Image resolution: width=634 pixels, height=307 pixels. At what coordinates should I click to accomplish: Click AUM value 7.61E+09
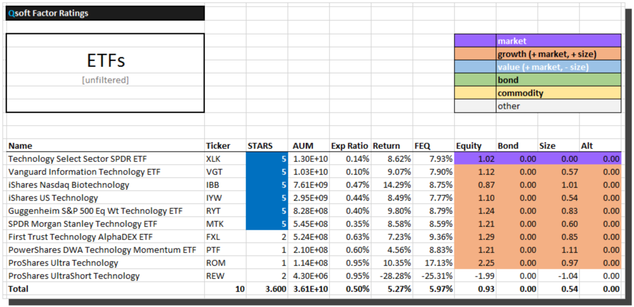(309, 185)
